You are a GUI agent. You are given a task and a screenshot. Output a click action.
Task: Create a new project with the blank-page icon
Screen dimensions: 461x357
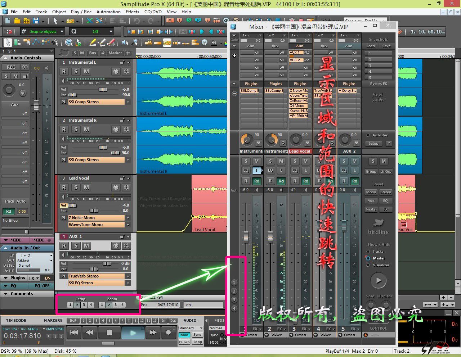tap(8, 21)
